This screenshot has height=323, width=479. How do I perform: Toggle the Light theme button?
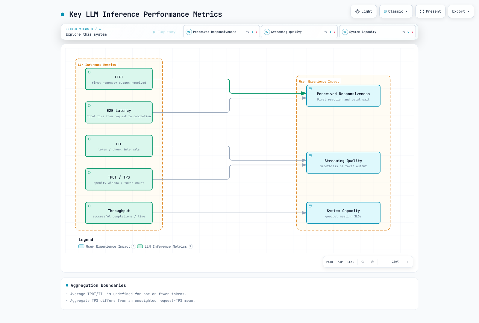pyautogui.click(x=363, y=11)
